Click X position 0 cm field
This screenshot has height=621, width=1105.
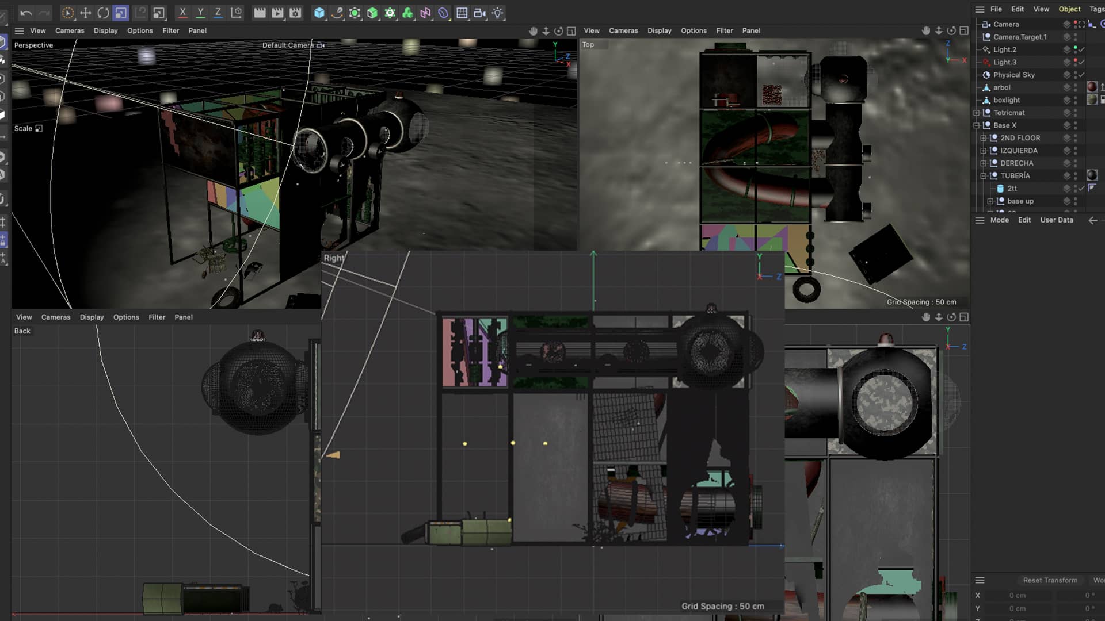pos(1018,596)
